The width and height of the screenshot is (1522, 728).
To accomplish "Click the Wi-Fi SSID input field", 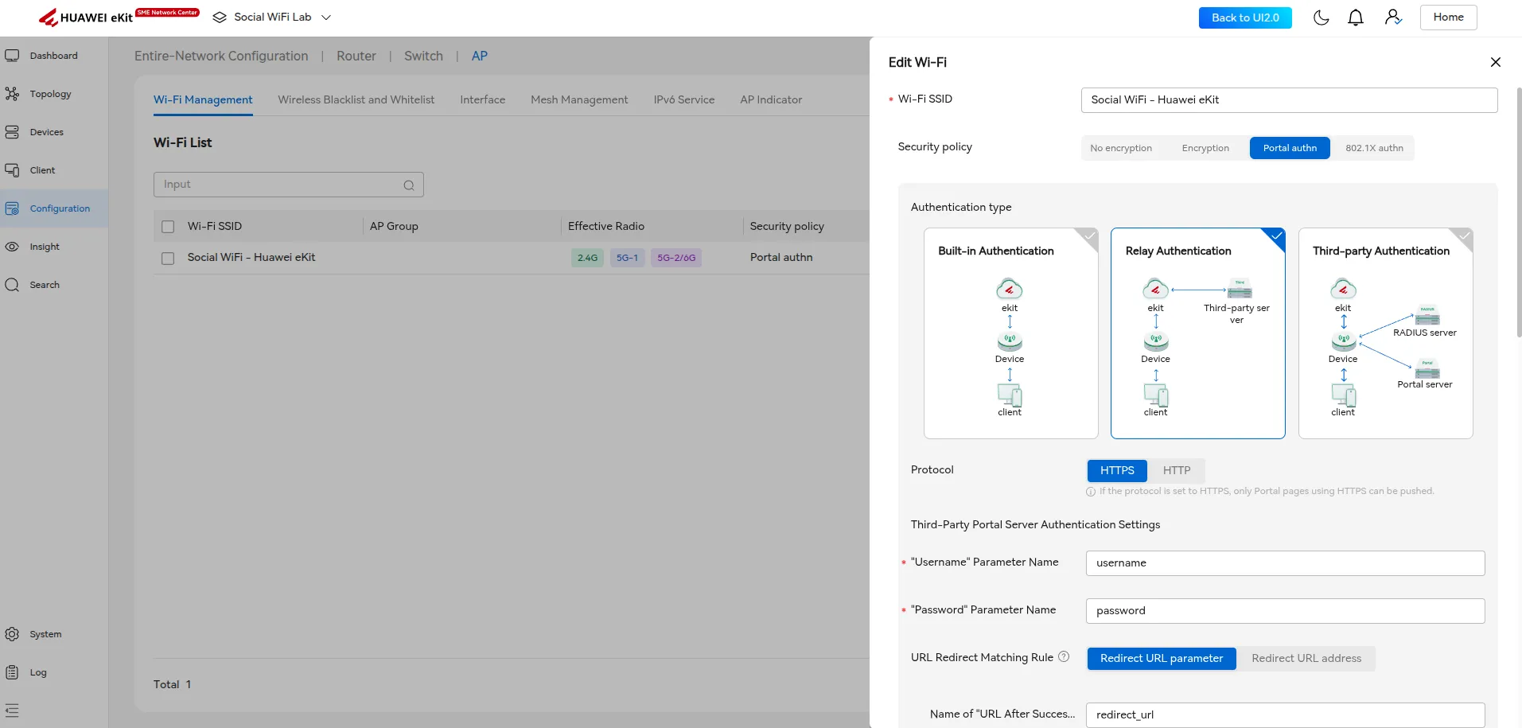I will coord(1288,100).
